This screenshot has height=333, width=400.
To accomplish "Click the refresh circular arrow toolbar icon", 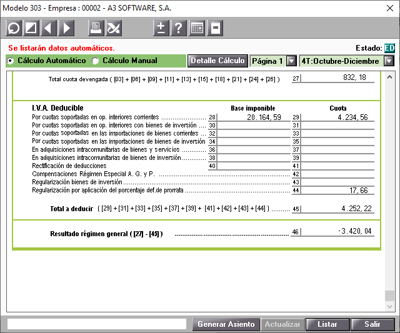I will pos(14,27).
